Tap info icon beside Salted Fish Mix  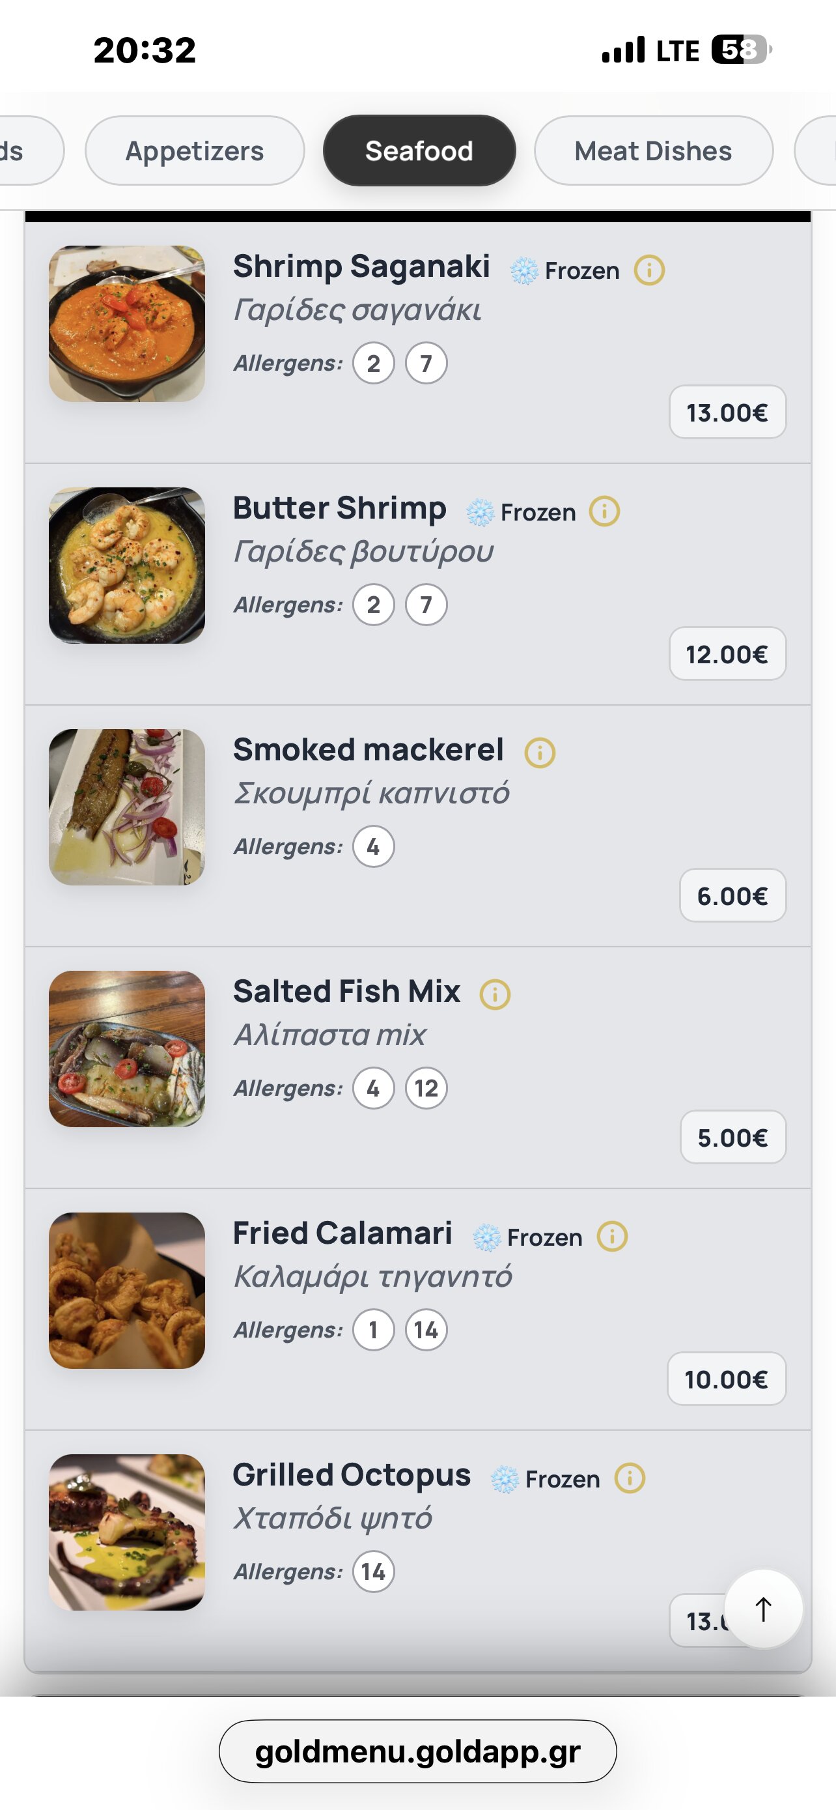tap(495, 994)
